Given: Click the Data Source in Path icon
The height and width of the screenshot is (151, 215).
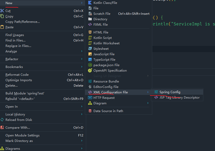Looking at the screenshot, I should 90,111.
